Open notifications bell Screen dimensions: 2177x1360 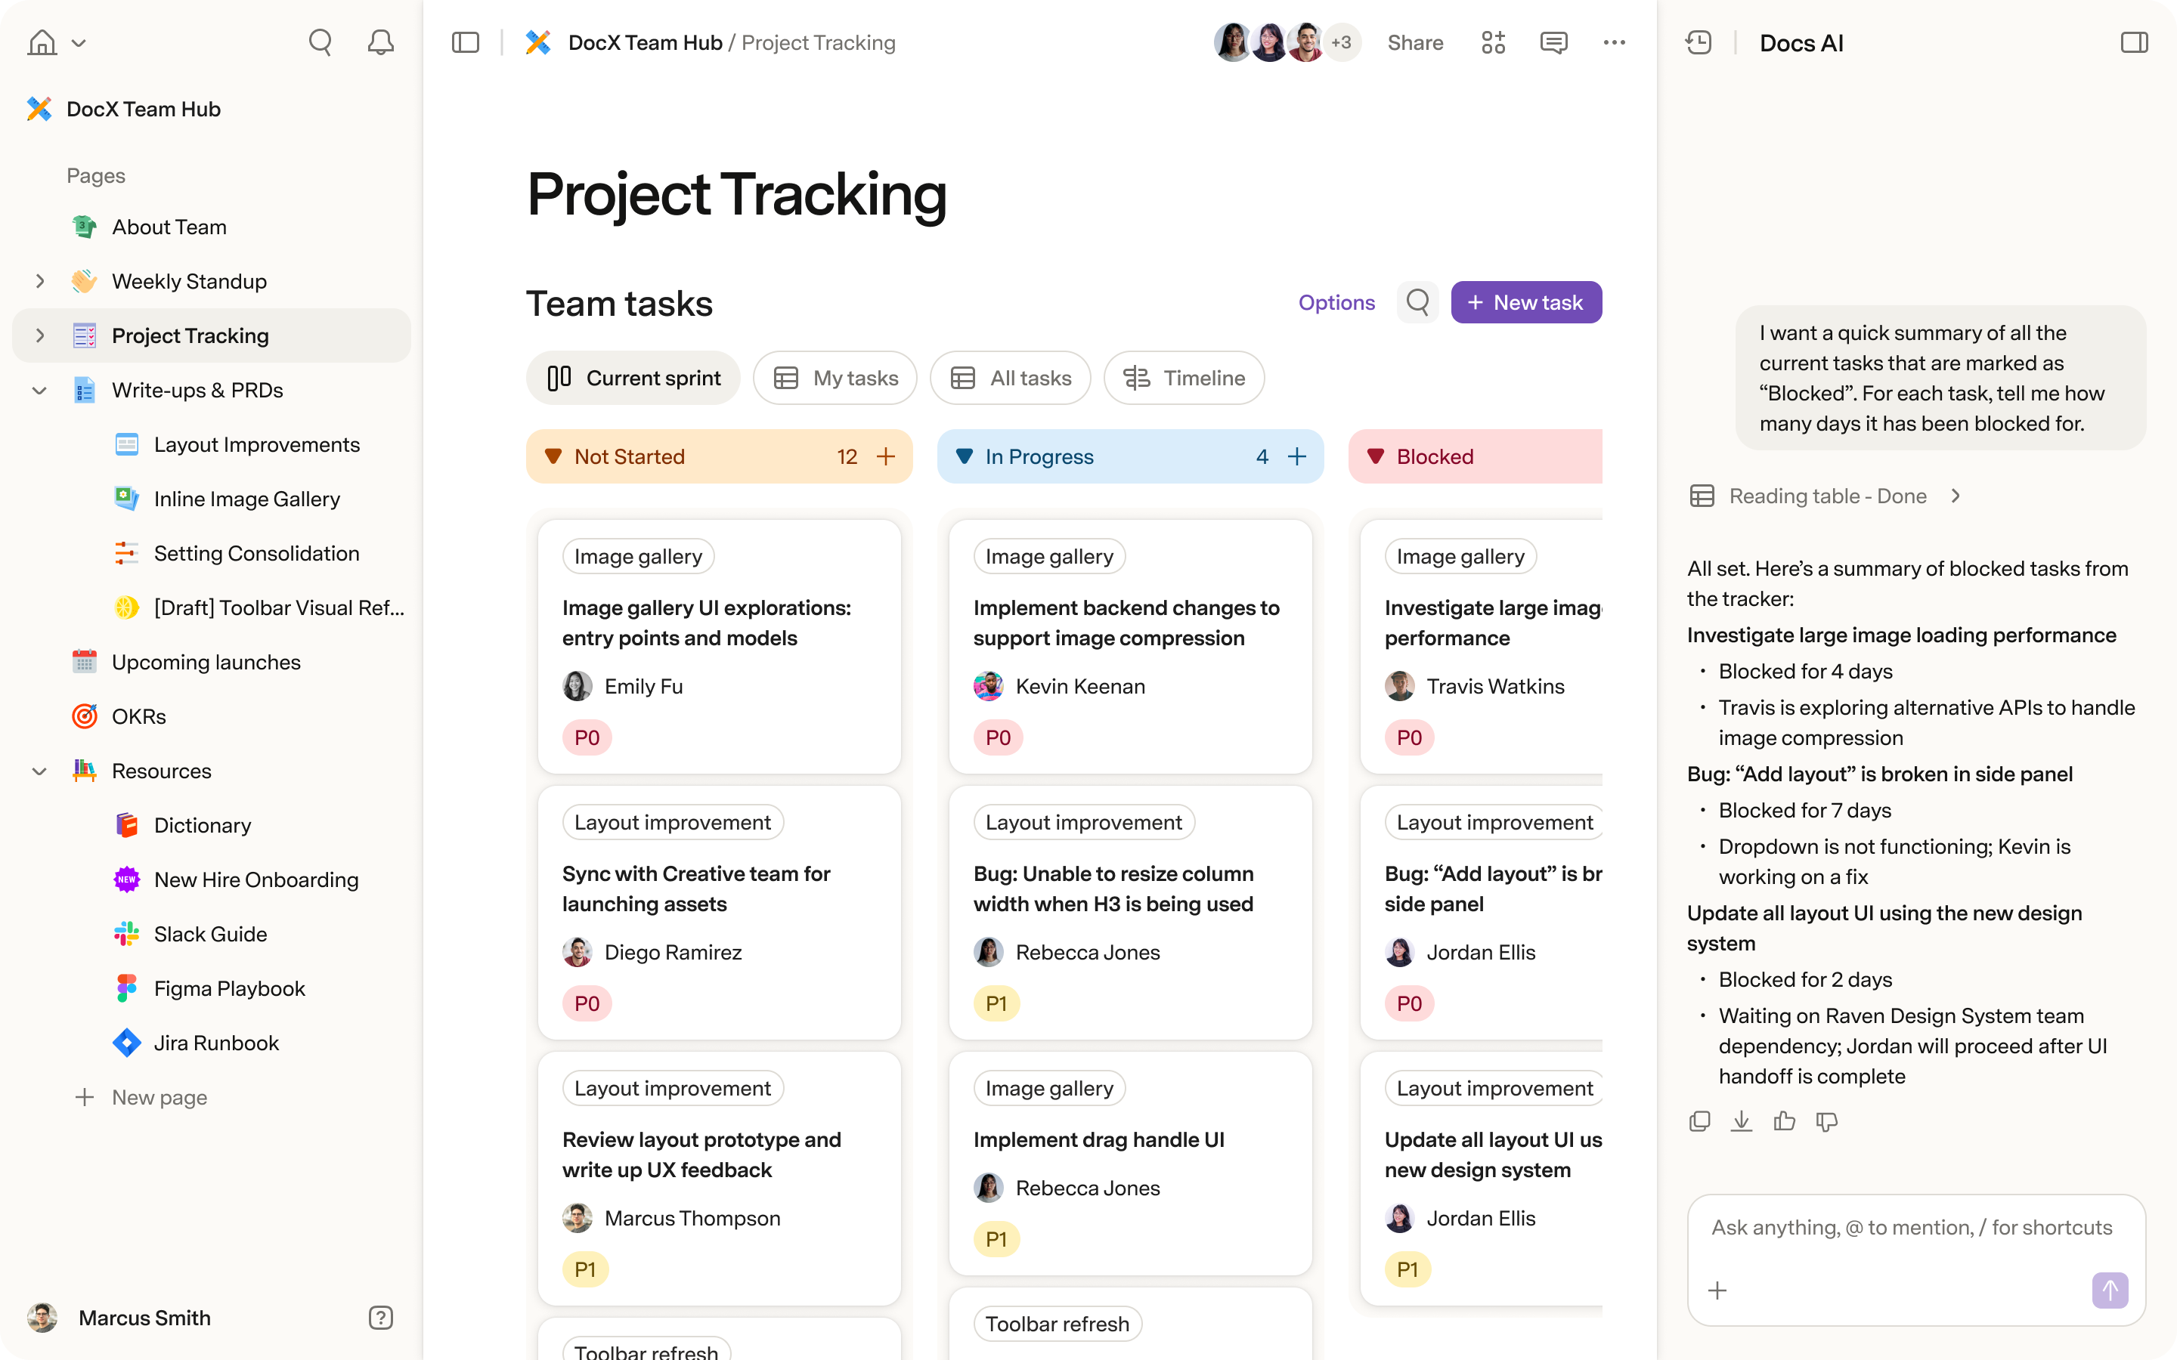380,42
